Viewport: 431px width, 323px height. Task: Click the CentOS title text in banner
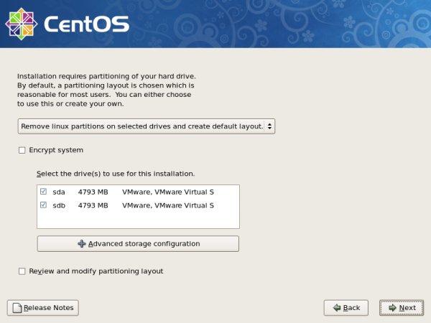coord(86,24)
